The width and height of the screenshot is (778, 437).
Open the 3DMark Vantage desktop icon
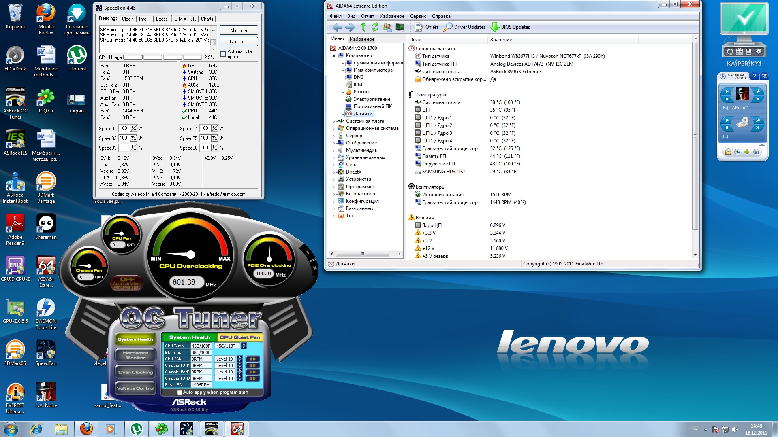46,188
